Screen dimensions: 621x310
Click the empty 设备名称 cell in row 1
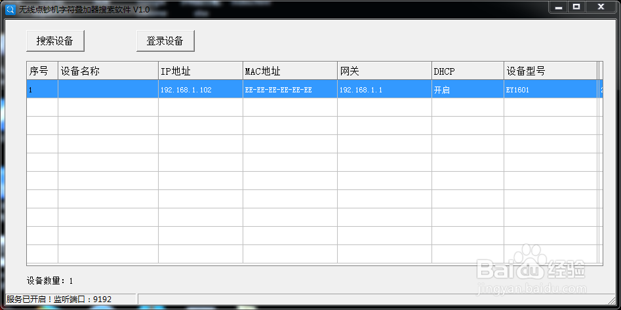(108, 90)
